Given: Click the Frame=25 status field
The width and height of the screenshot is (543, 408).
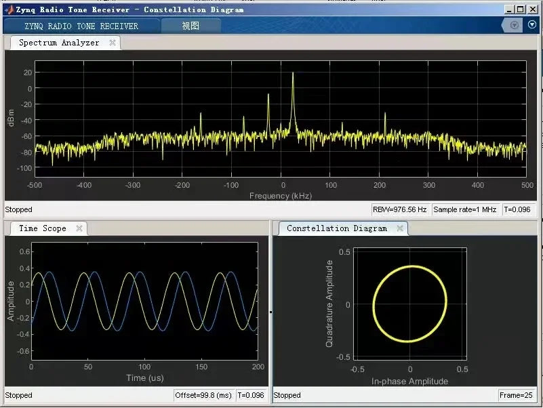Looking at the screenshot, I should (516, 395).
